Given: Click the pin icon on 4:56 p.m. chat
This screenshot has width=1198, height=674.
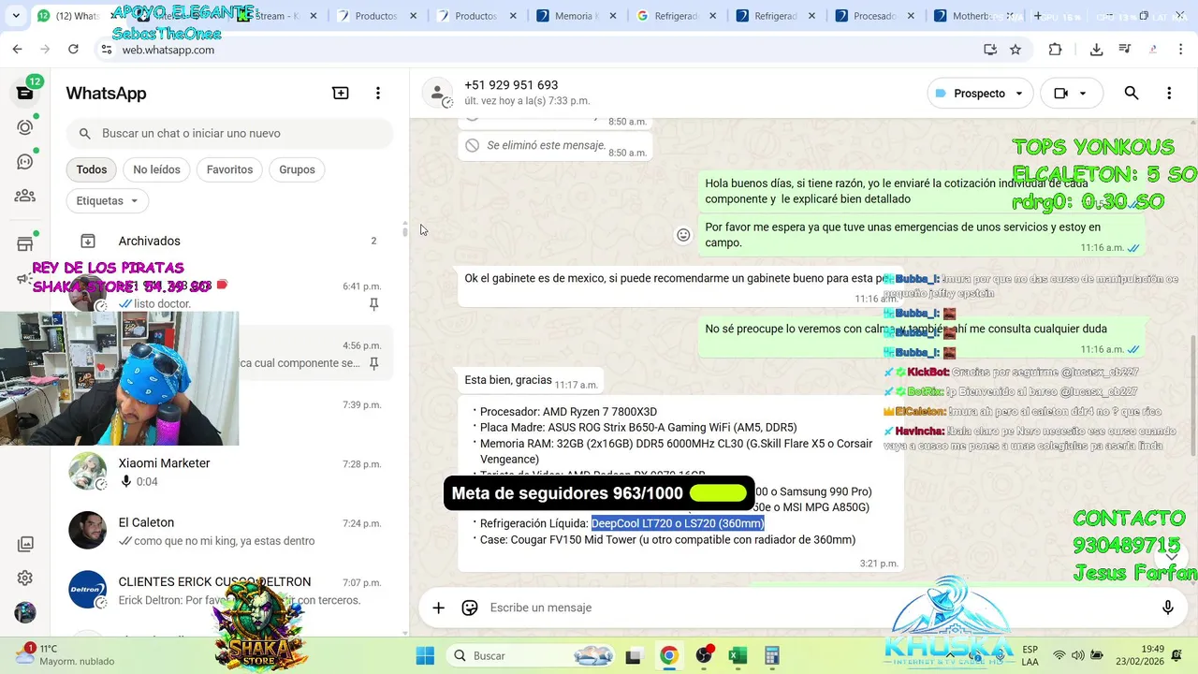Looking at the screenshot, I should point(374,363).
